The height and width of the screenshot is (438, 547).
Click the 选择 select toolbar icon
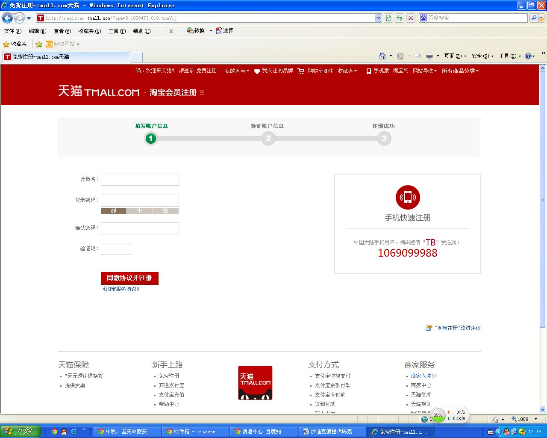[225, 31]
